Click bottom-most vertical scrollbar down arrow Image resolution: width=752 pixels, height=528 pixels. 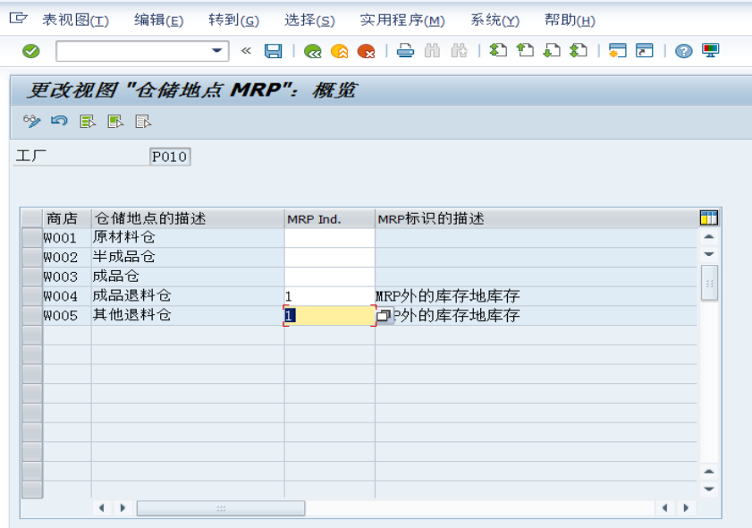pos(709,490)
